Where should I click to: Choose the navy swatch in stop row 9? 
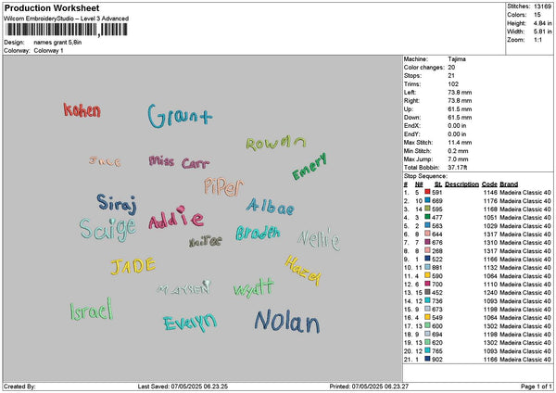[427, 259]
